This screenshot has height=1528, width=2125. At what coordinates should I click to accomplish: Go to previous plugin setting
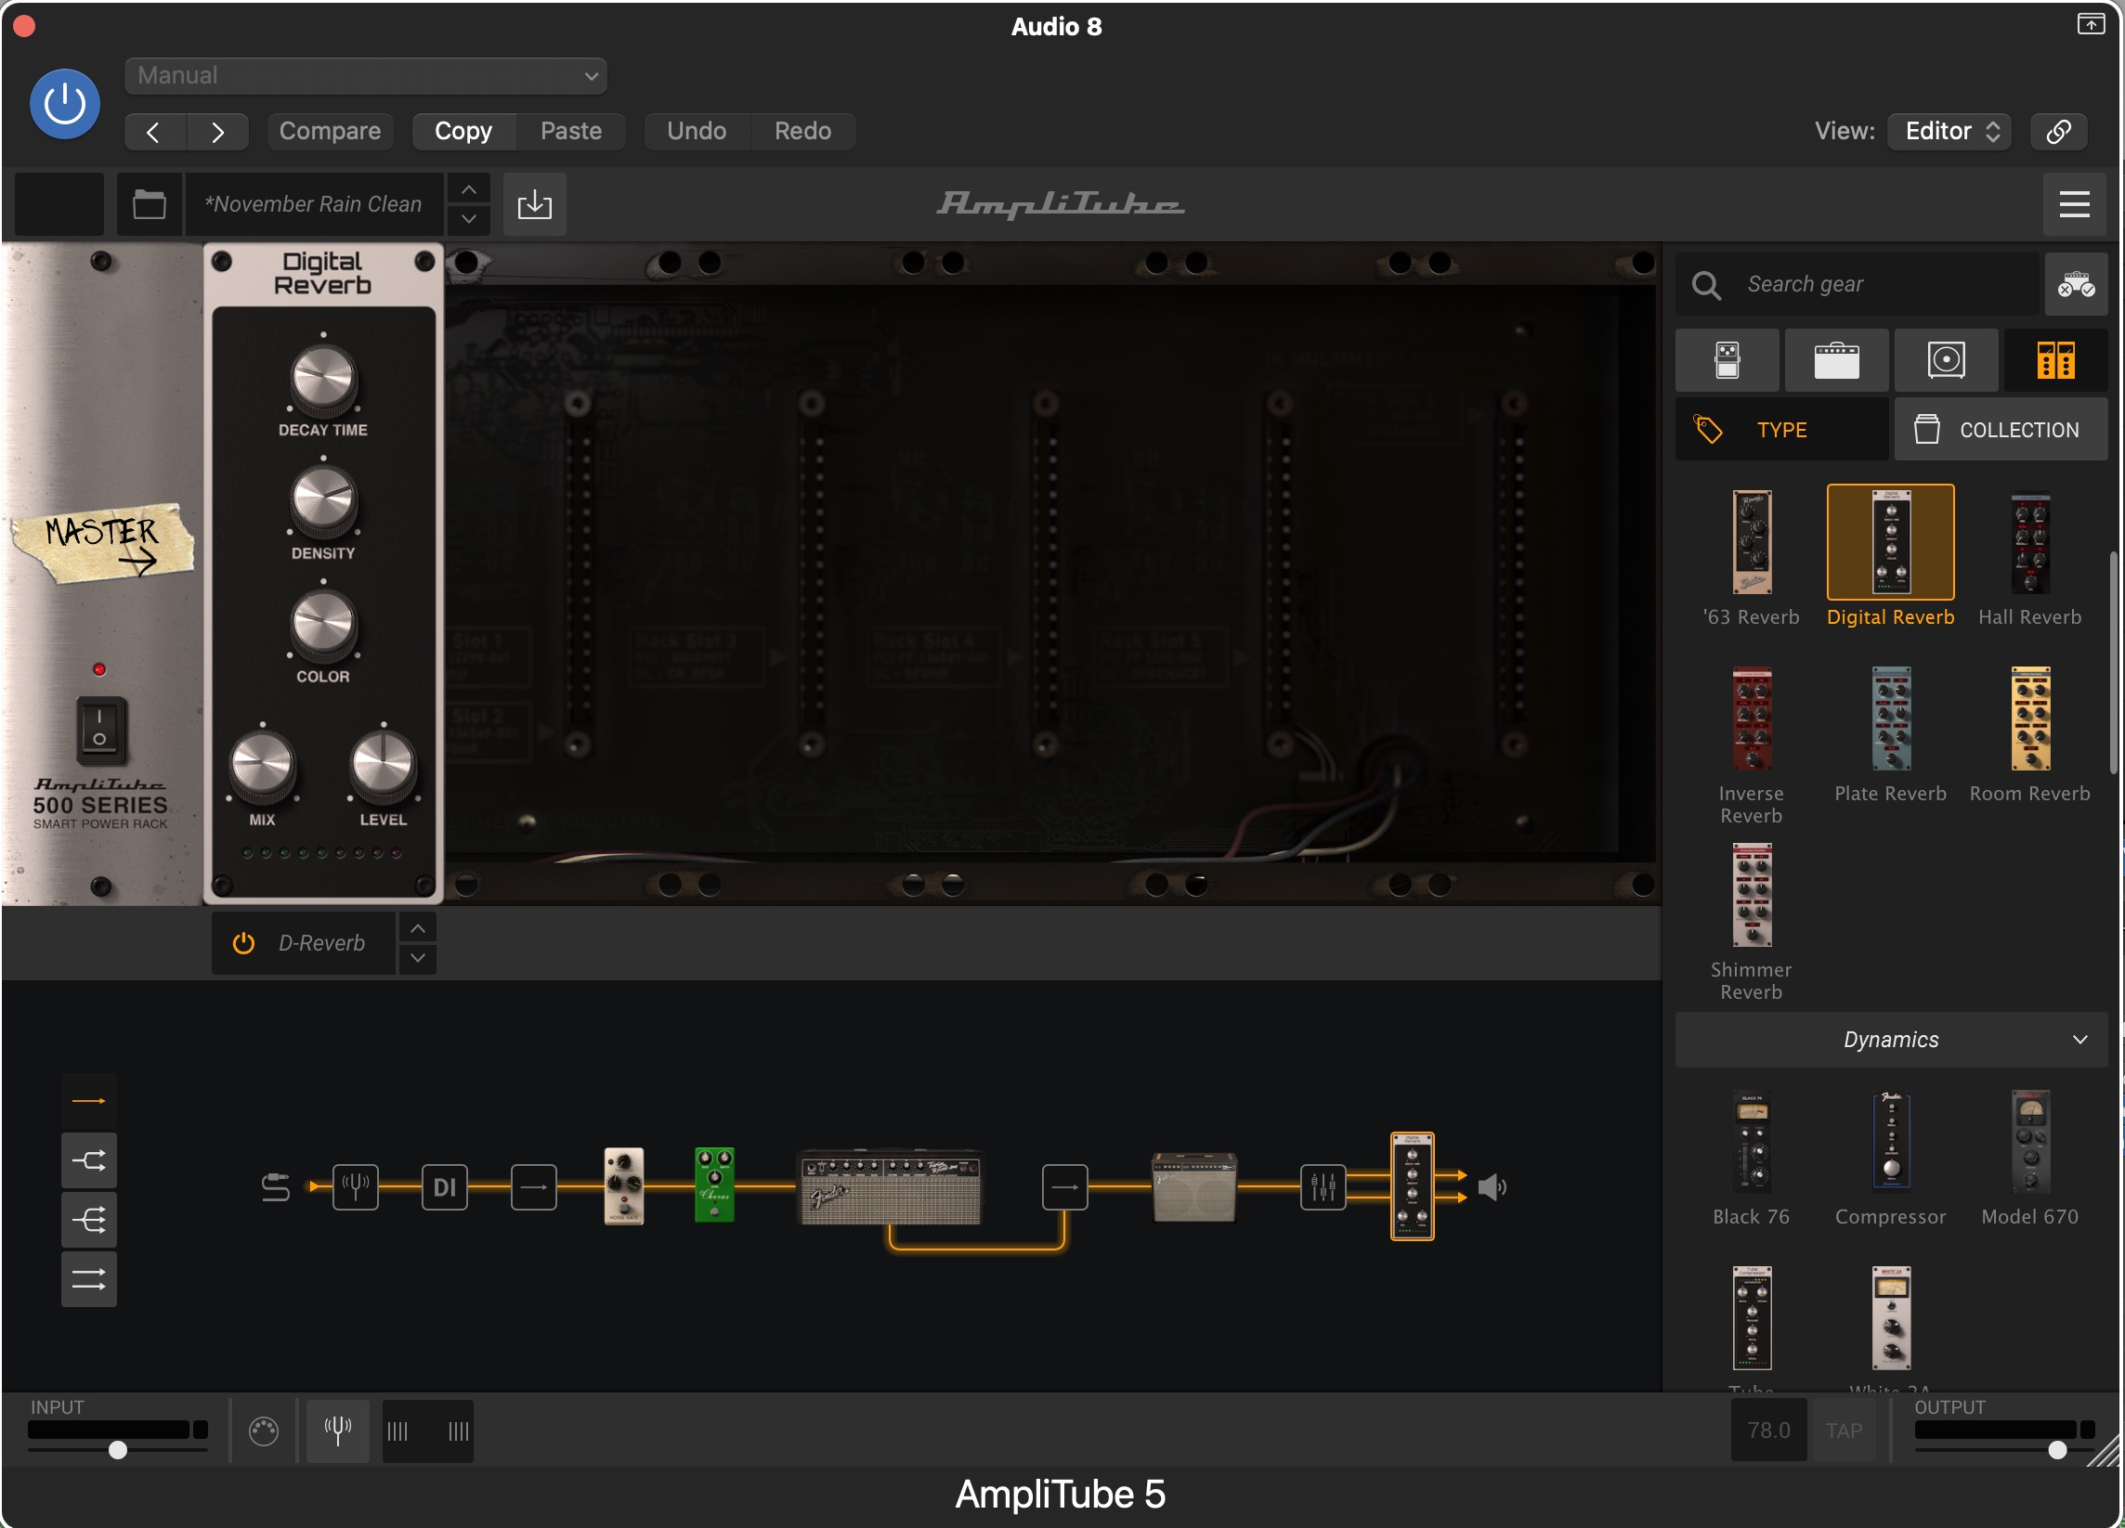tap(154, 132)
